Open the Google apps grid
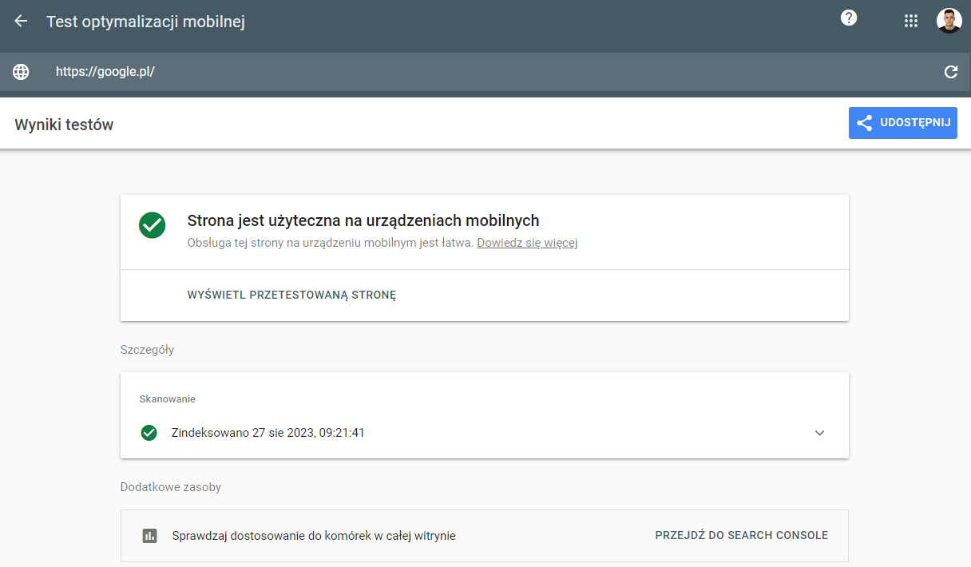This screenshot has height=567, width=971. (x=911, y=22)
